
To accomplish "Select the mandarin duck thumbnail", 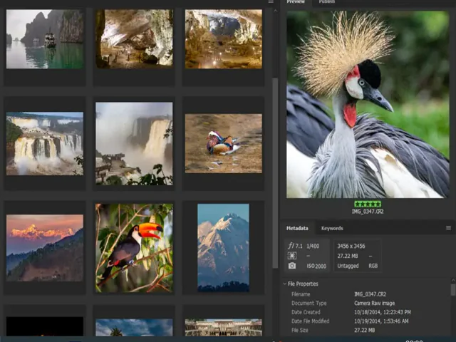I will 223,143.
